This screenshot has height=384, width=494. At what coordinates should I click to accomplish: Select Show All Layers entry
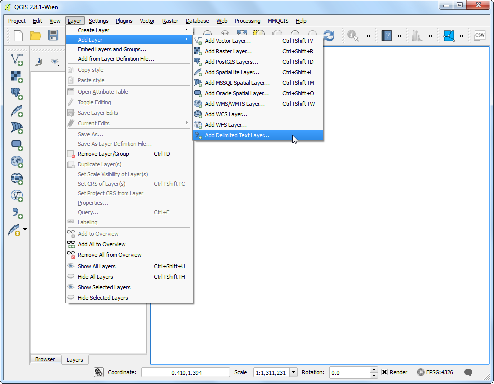pos(129,266)
